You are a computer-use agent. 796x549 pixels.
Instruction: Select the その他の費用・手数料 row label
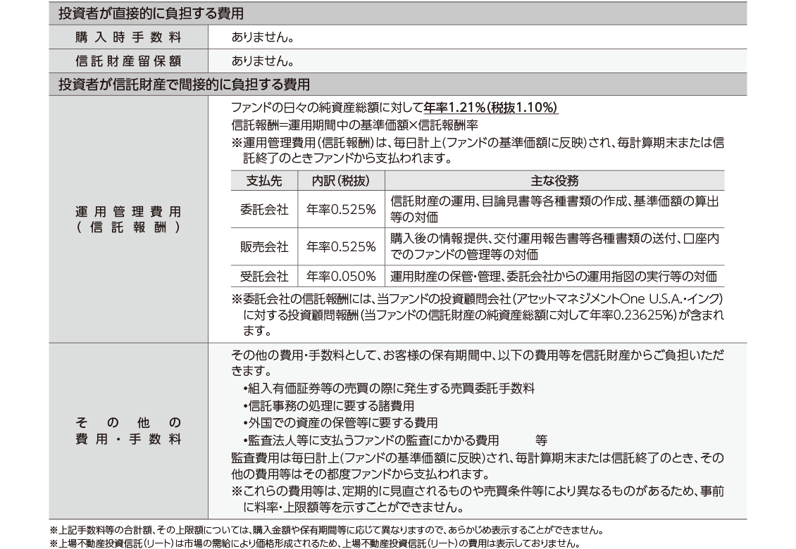(x=128, y=431)
